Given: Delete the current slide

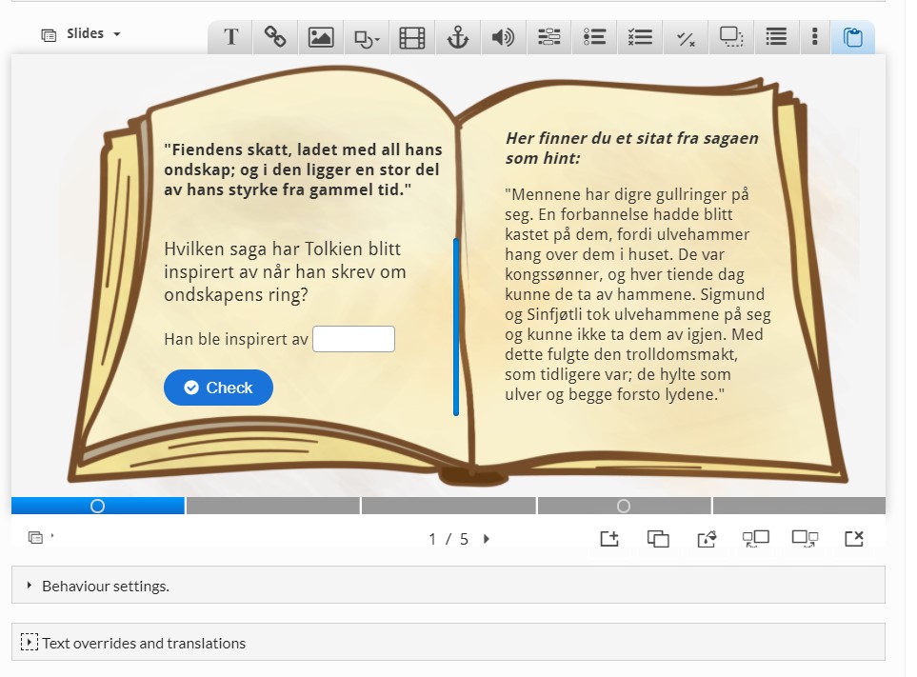Looking at the screenshot, I should click(x=854, y=538).
